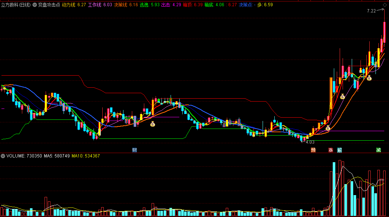
Task: Click the leftmost money bag signal icon
Action: click(x=153, y=124)
